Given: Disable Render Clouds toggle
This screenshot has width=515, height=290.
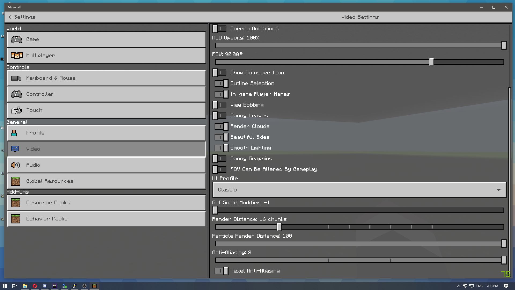Looking at the screenshot, I should (x=221, y=126).
